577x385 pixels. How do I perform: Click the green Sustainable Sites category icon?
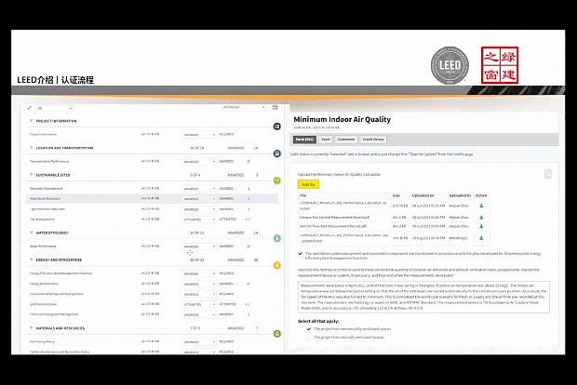pos(276,180)
